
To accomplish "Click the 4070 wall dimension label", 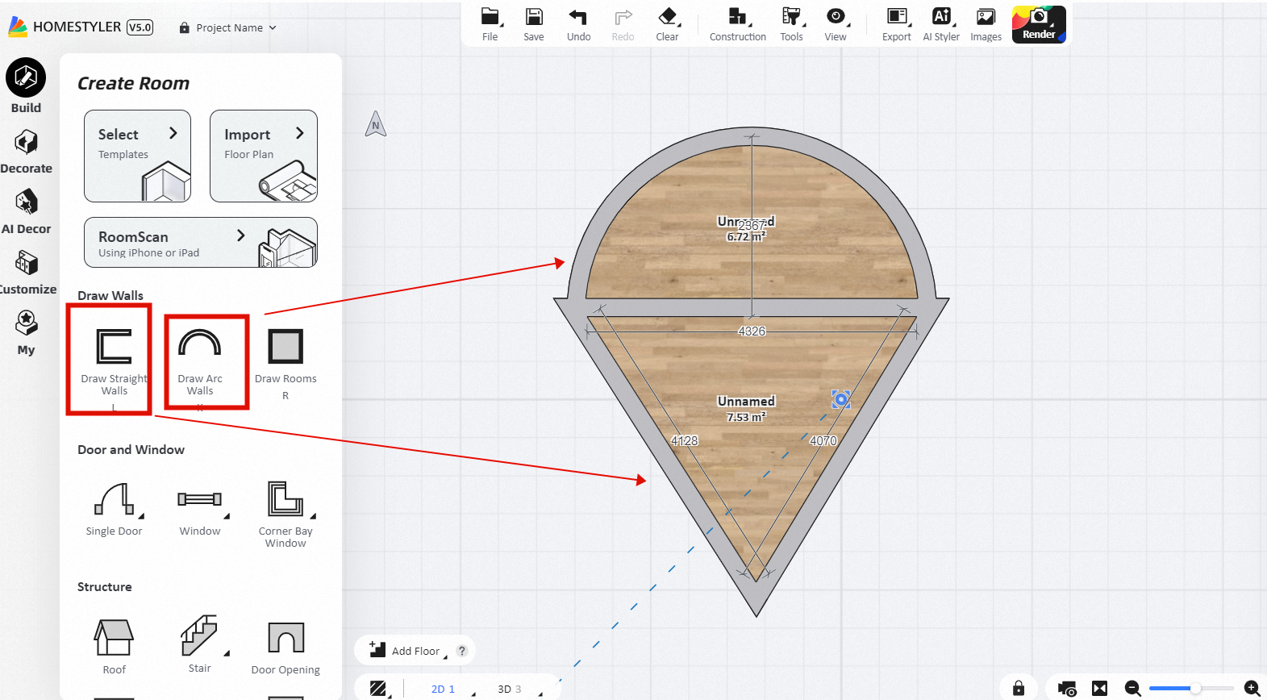I will tap(823, 440).
